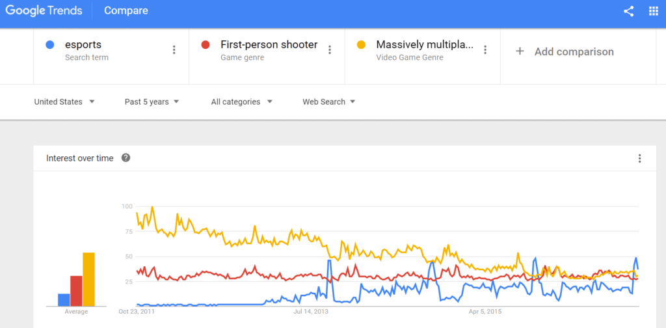
Task: Click the Google Trends logo
Action: pyautogui.click(x=45, y=11)
